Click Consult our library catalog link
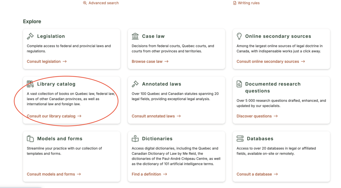341x188 pixels. 54,116
